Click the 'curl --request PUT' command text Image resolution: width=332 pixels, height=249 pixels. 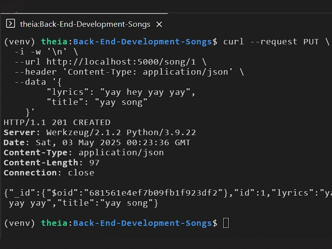coord(271,41)
